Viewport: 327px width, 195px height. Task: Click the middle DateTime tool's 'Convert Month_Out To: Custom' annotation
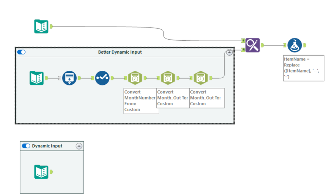click(173, 98)
